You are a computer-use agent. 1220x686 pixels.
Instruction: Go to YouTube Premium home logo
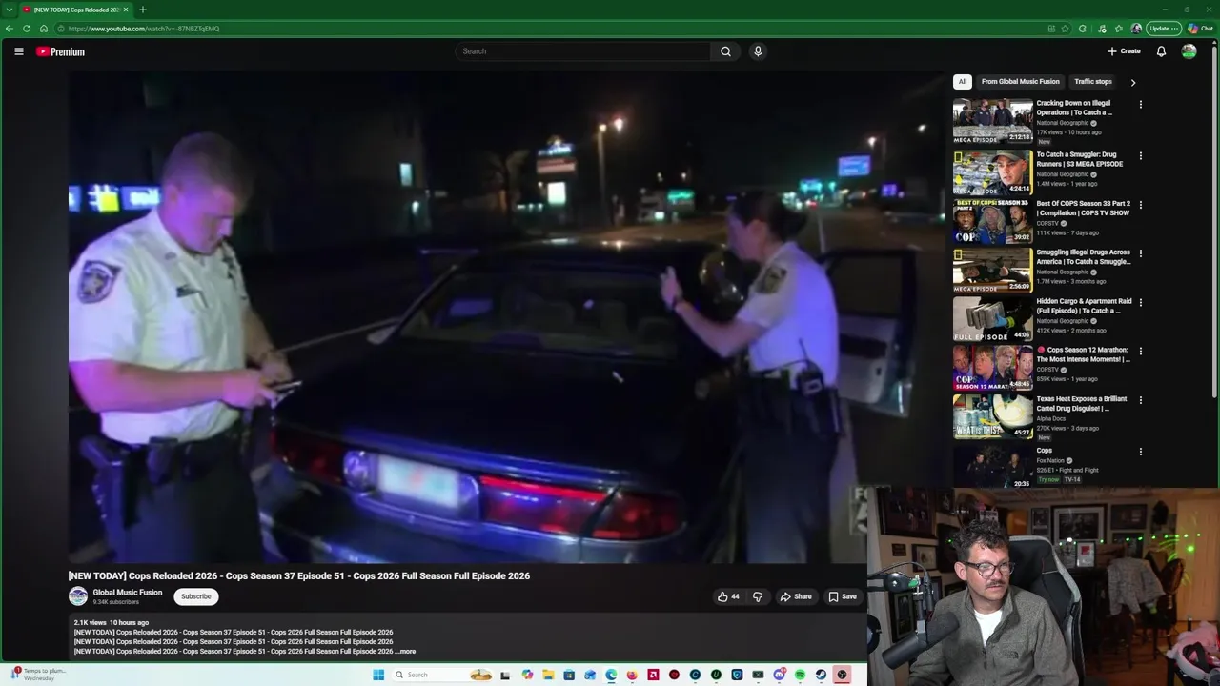[60, 51]
